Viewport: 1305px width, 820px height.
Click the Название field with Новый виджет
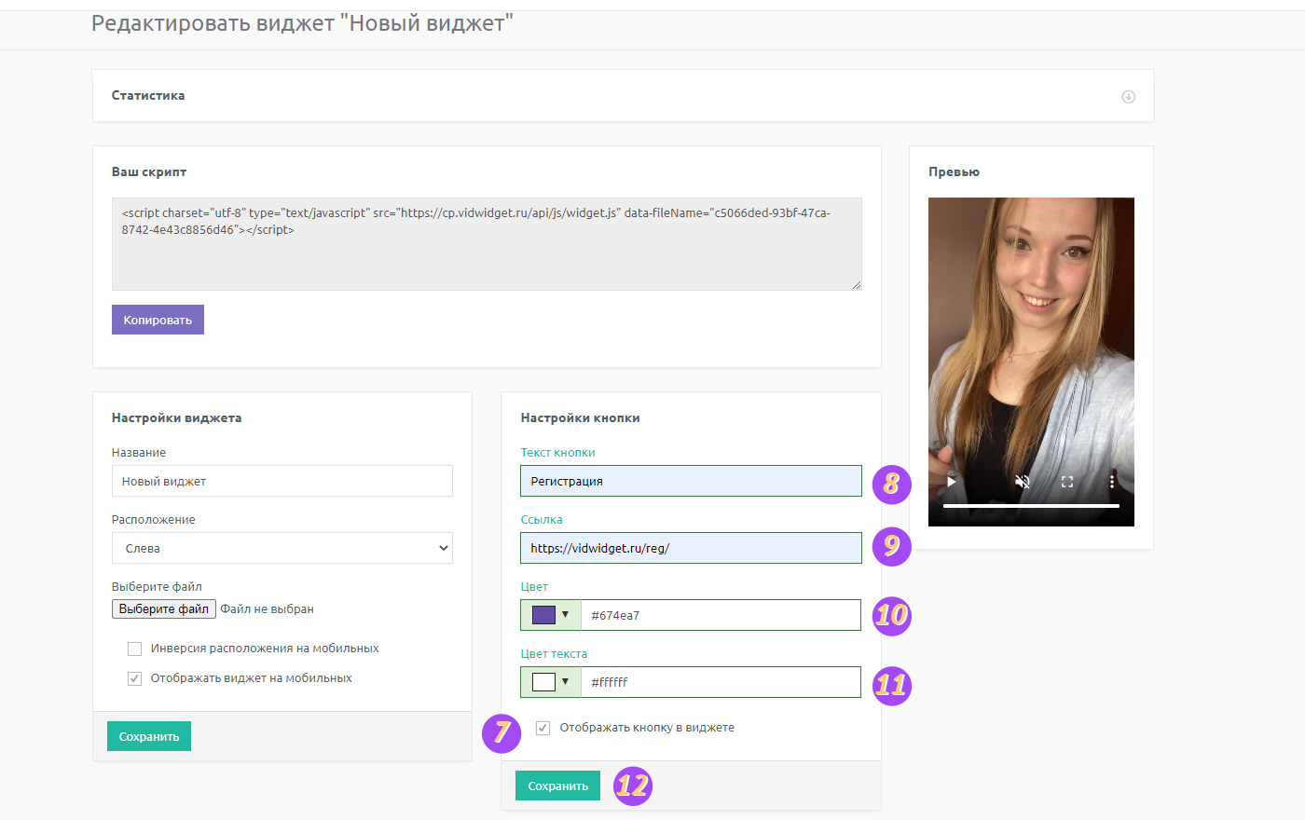[x=282, y=481]
